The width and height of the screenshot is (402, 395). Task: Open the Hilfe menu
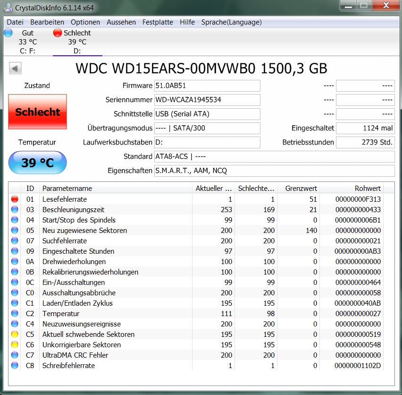pyautogui.click(x=187, y=22)
